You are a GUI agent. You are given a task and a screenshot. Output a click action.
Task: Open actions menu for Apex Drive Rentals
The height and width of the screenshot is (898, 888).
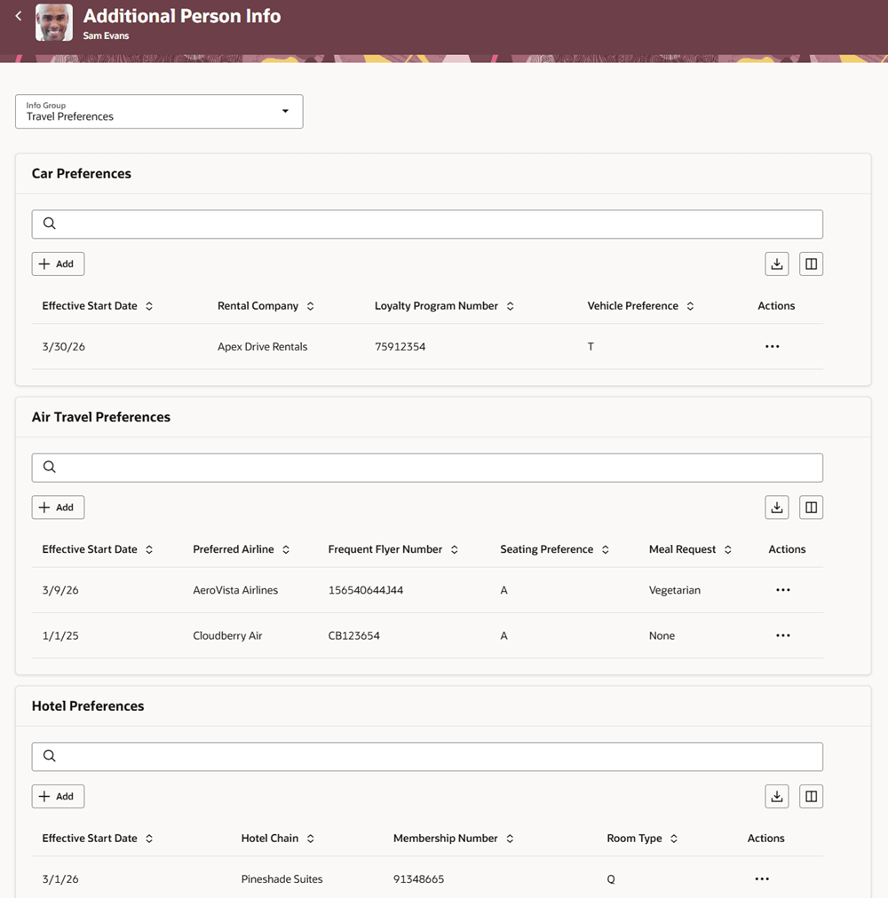[773, 346]
